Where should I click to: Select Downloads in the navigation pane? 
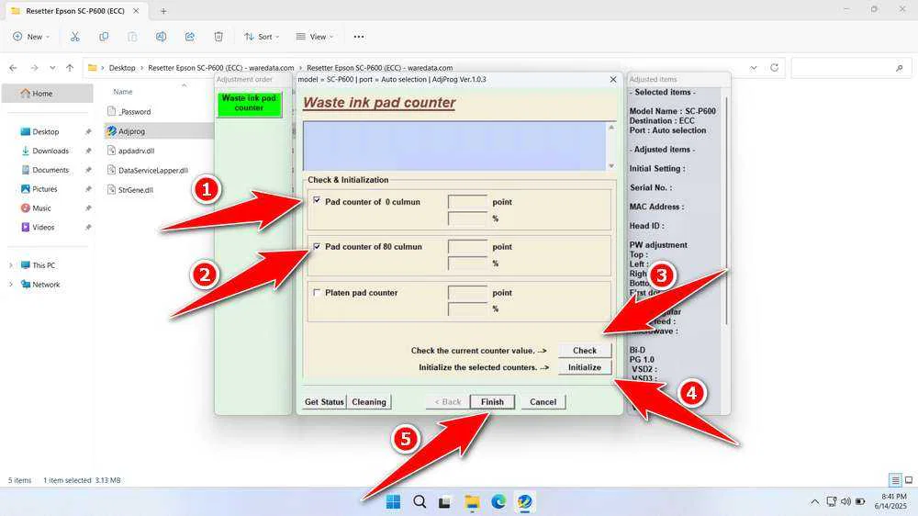click(50, 151)
